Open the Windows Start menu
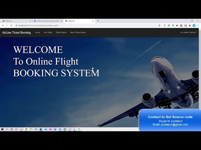 coord(2,129)
